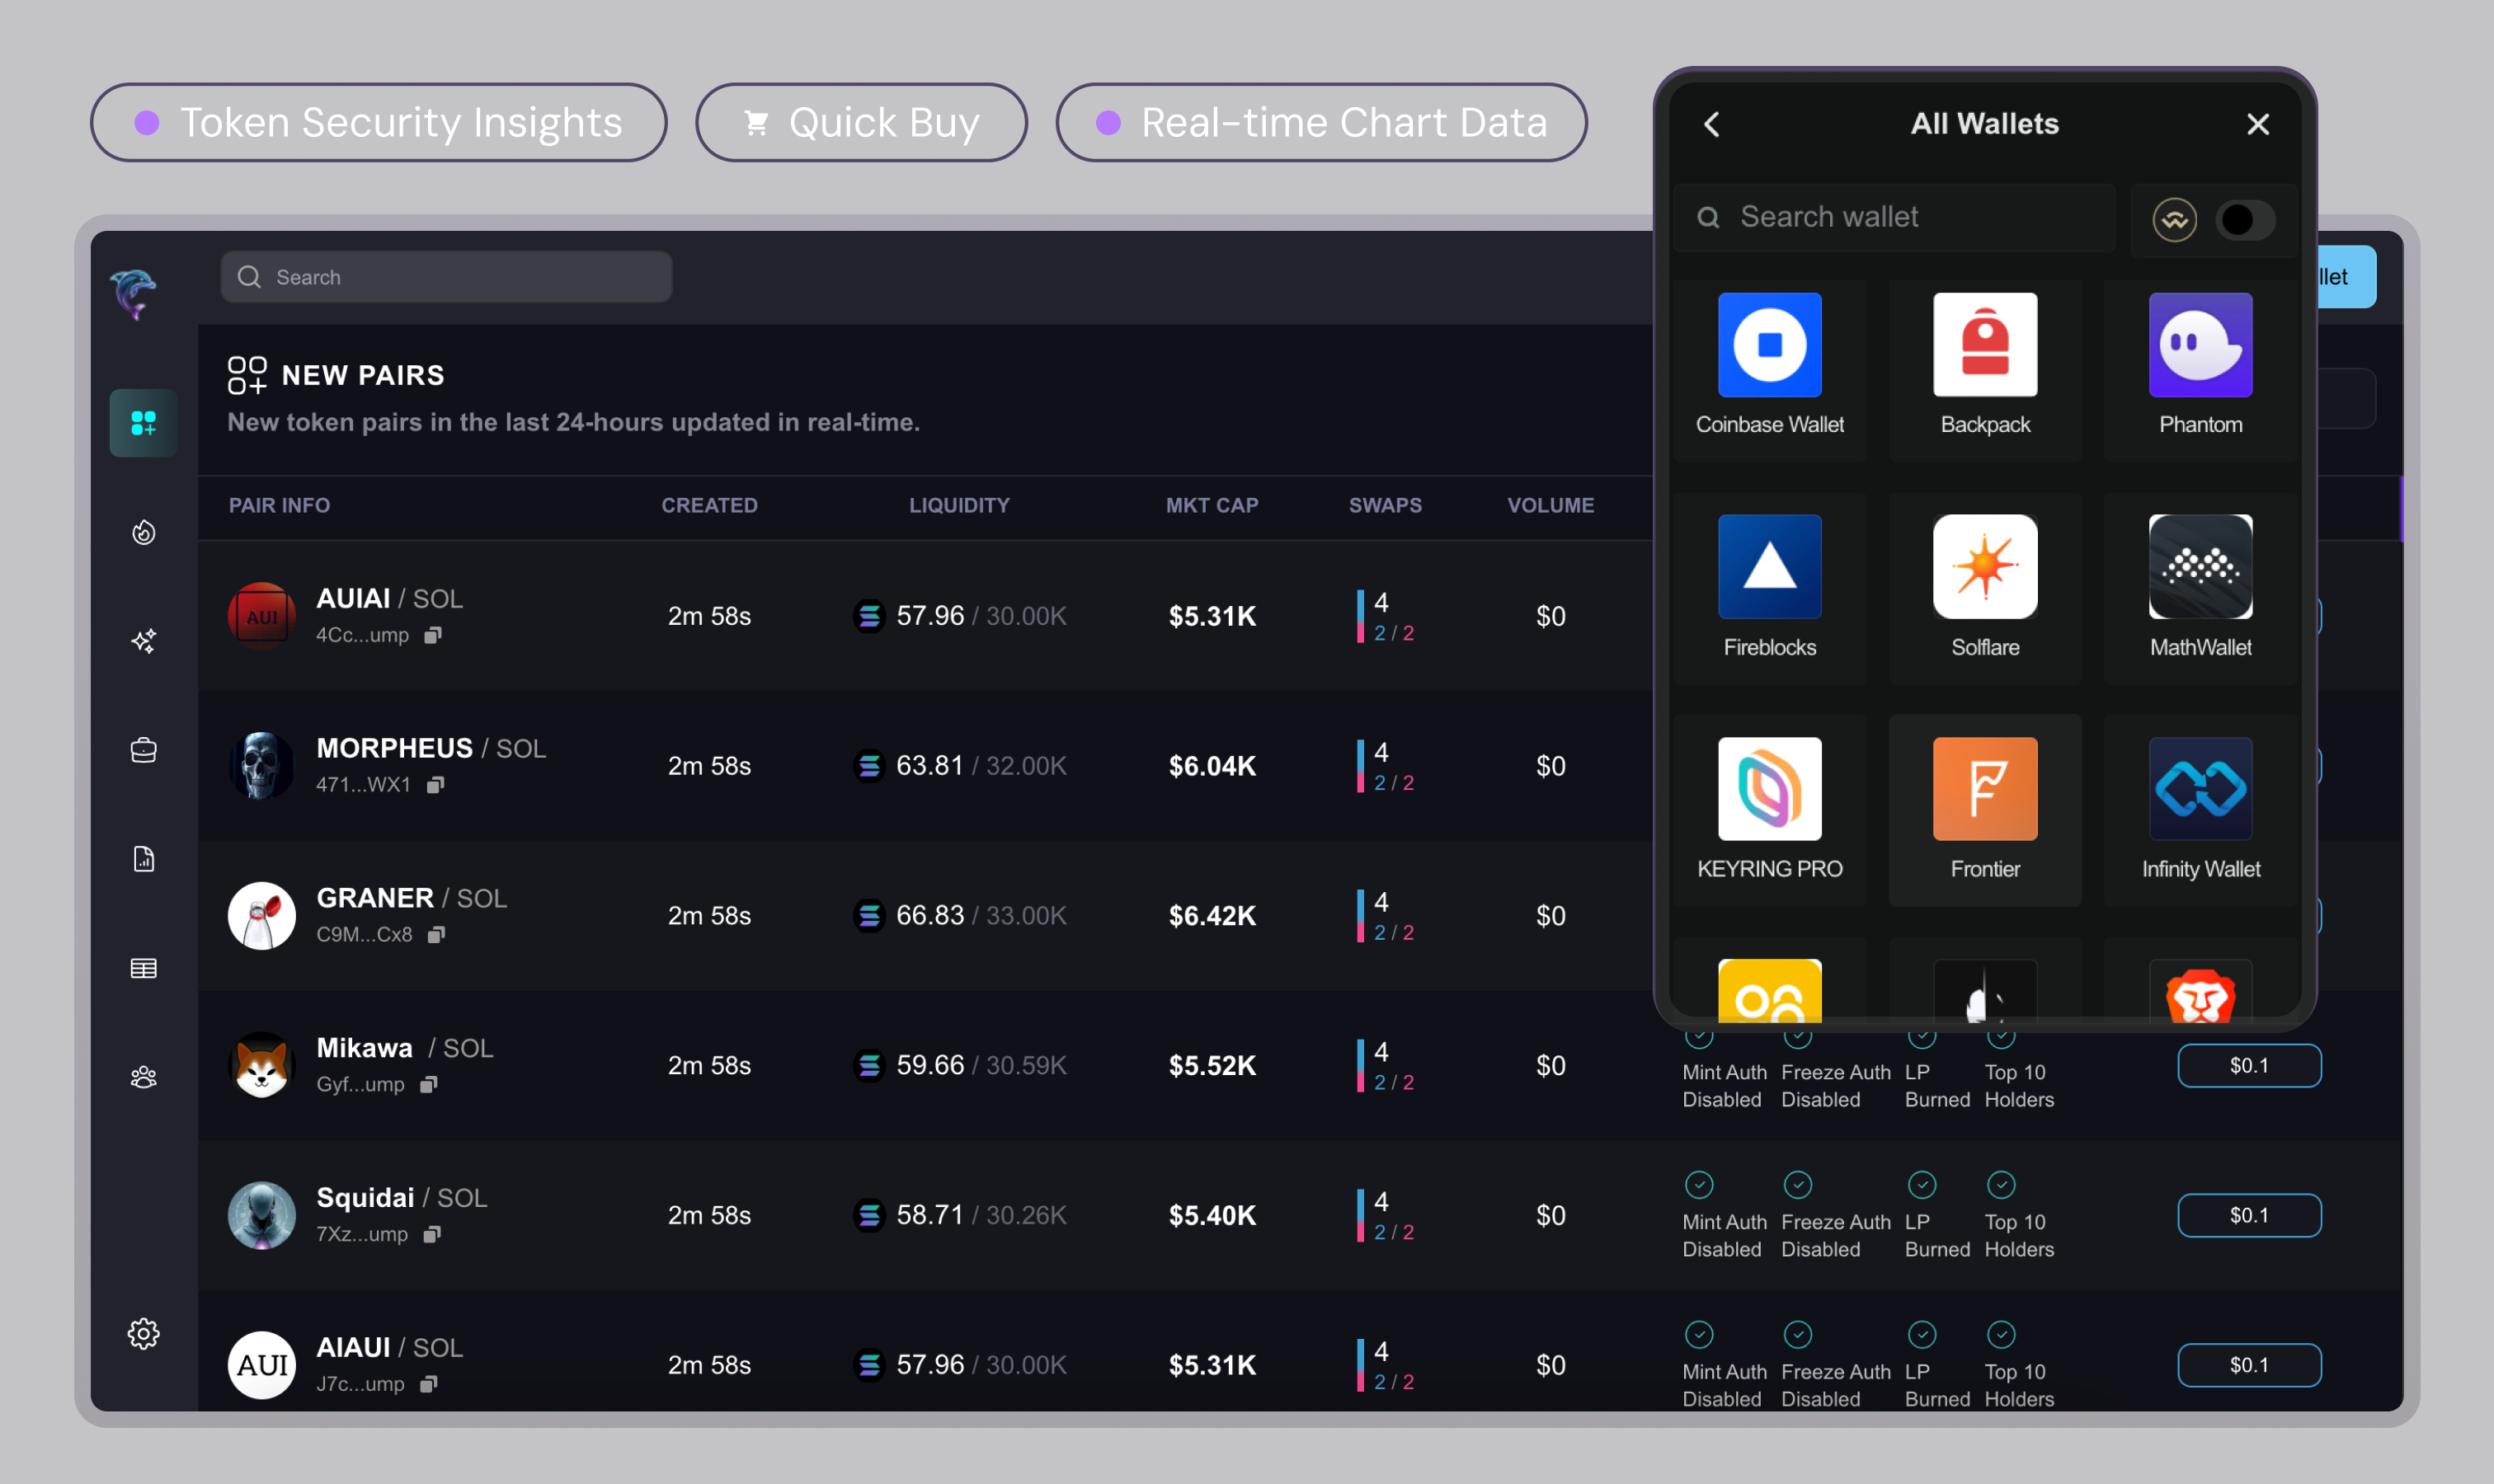Sort by SWAPS column
Screen dimensions: 2494x1484
coord(1385,505)
